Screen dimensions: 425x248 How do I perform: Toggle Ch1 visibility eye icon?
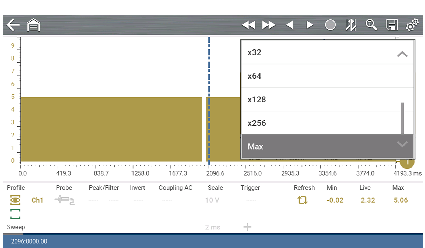[x=15, y=200]
